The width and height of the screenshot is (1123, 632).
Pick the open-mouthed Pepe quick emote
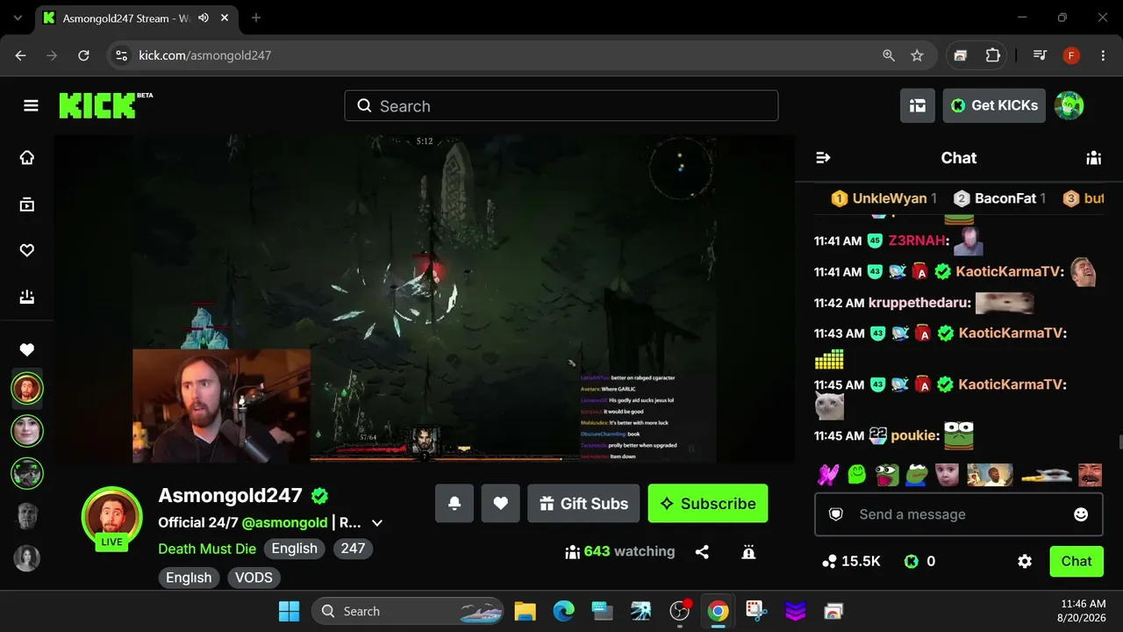pyautogui.click(x=887, y=475)
